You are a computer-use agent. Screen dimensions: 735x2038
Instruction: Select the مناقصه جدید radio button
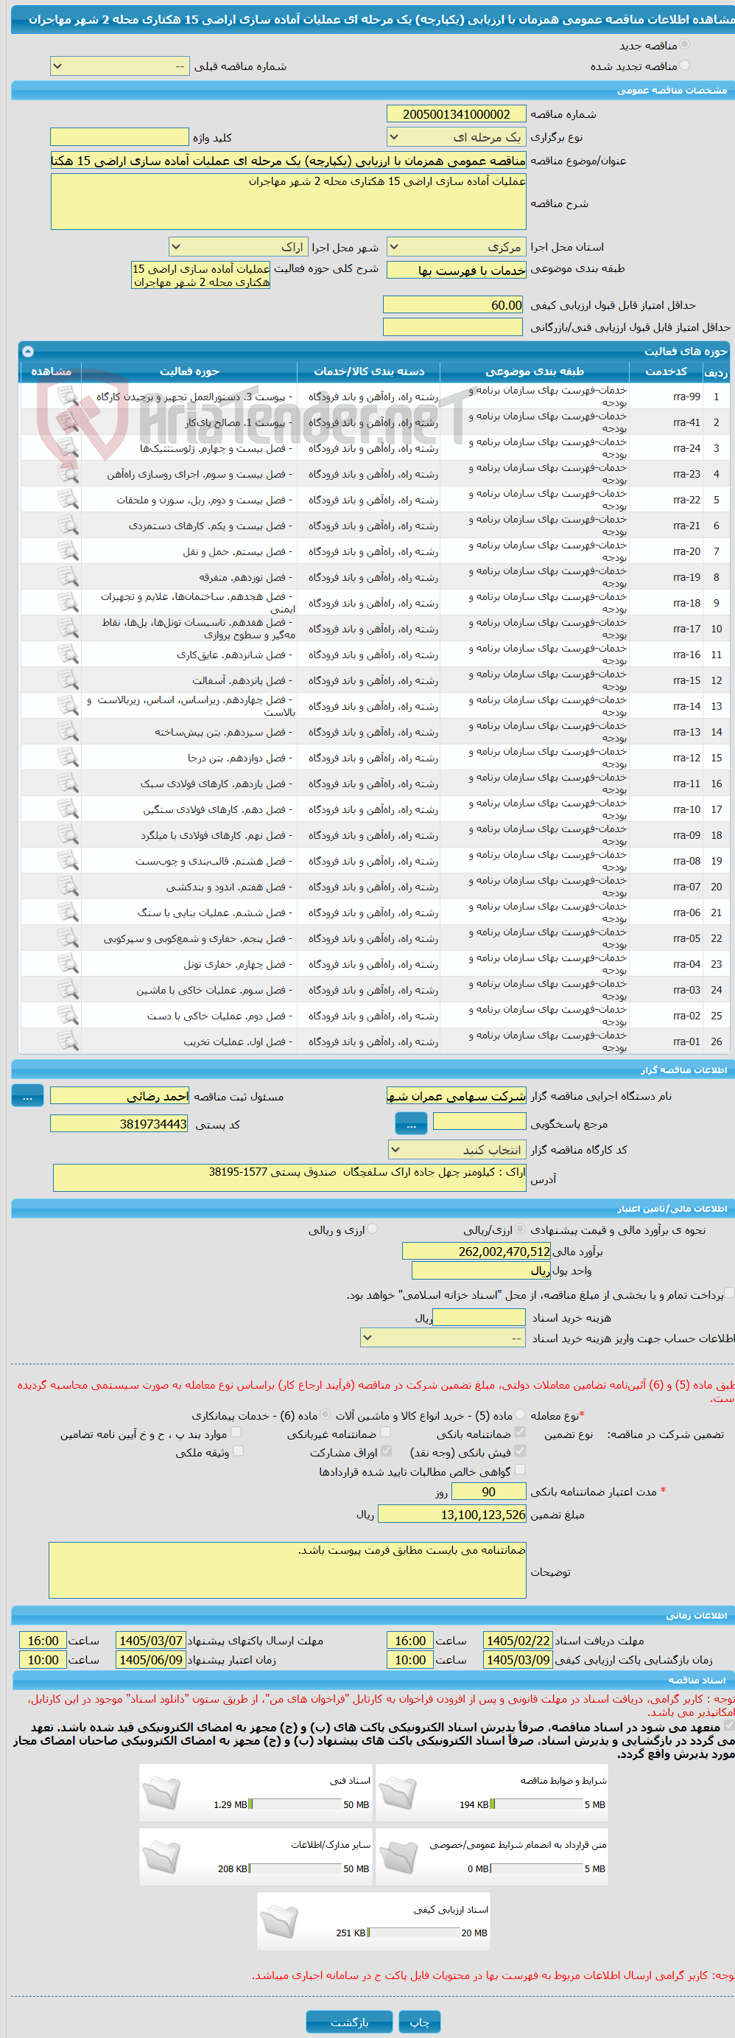click(684, 45)
